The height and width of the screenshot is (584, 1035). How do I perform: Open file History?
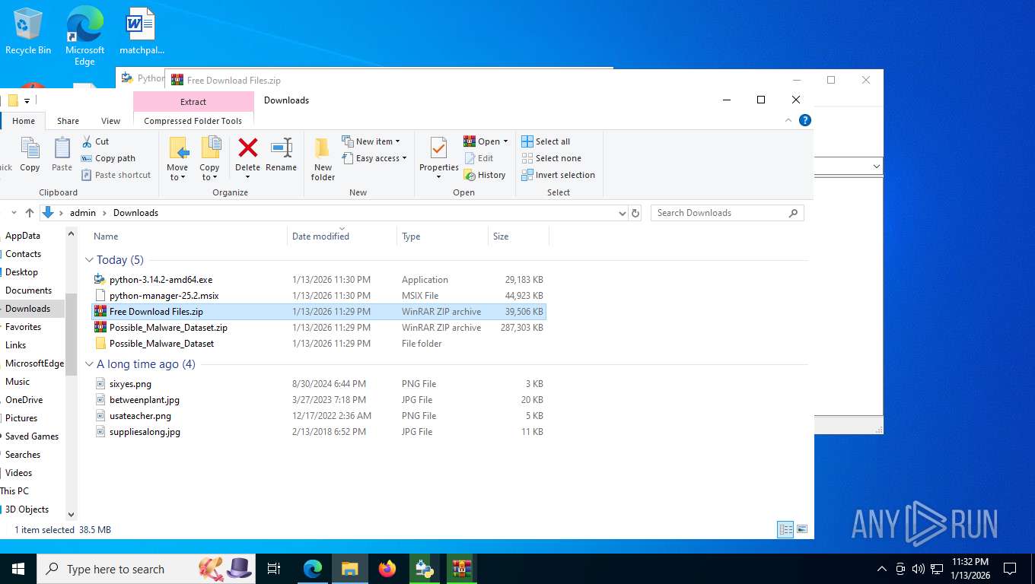pyautogui.click(x=485, y=175)
